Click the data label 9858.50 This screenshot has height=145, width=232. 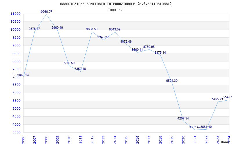click(92, 29)
